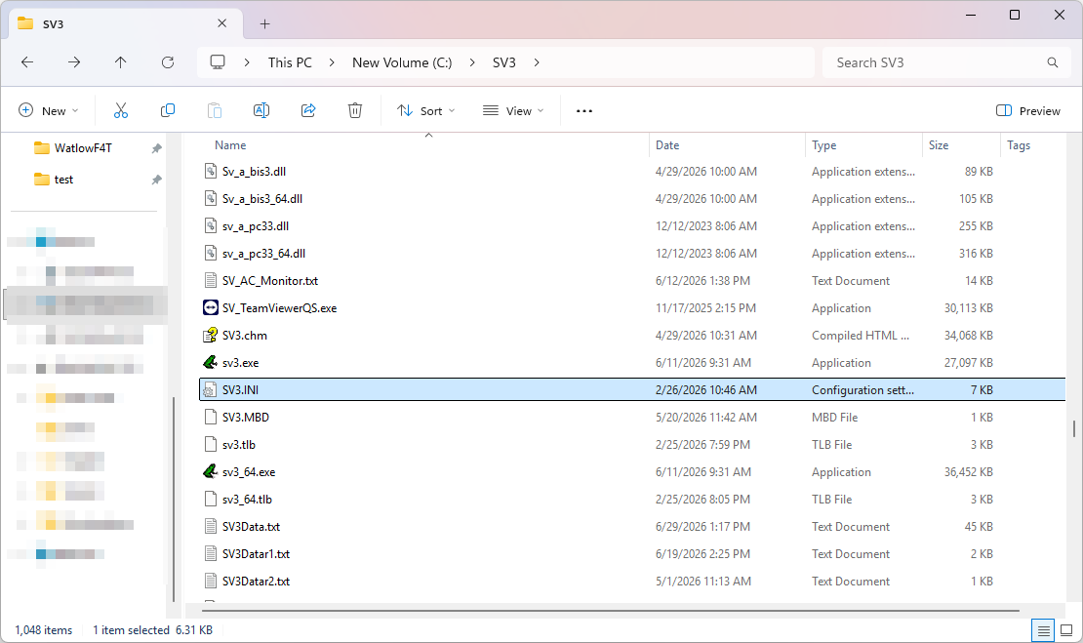
Task: Sort by the Date column header
Action: click(667, 145)
